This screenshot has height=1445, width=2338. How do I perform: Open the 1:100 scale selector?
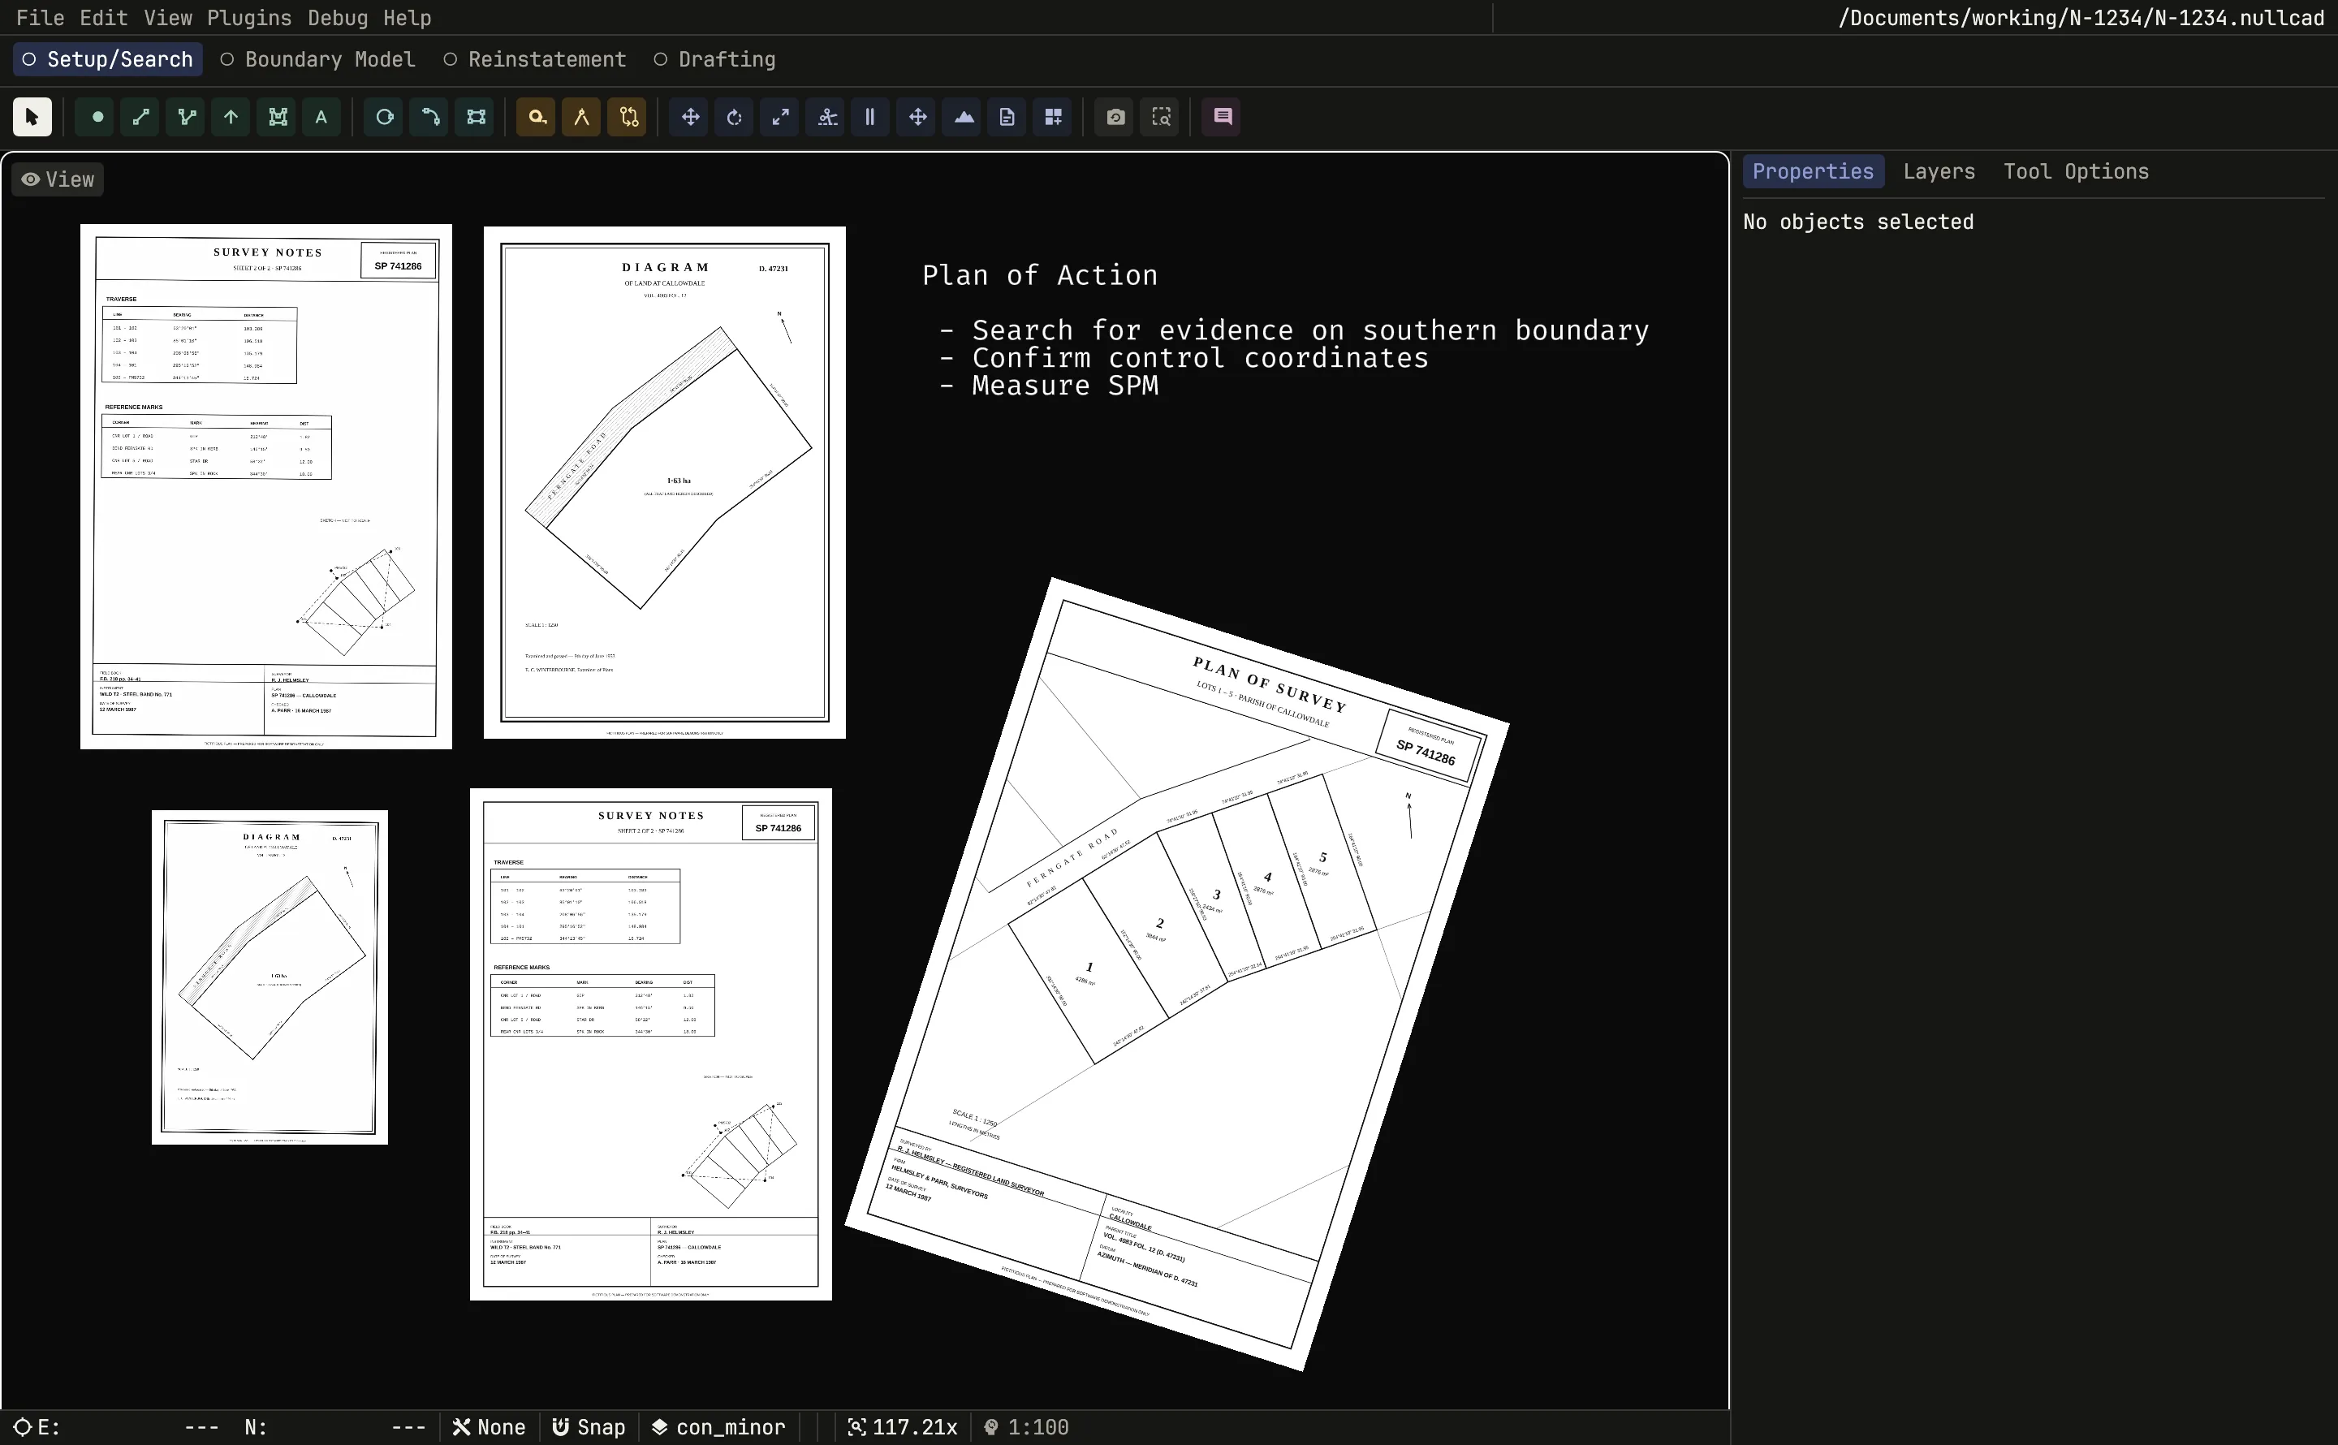tap(1026, 1427)
